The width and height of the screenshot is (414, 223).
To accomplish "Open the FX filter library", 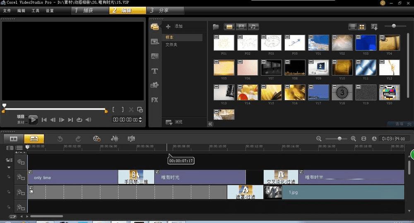I will pyautogui.click(x=154, y=100).
